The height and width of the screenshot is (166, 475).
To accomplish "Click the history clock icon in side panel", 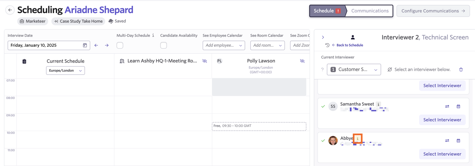I will [327, 45].
